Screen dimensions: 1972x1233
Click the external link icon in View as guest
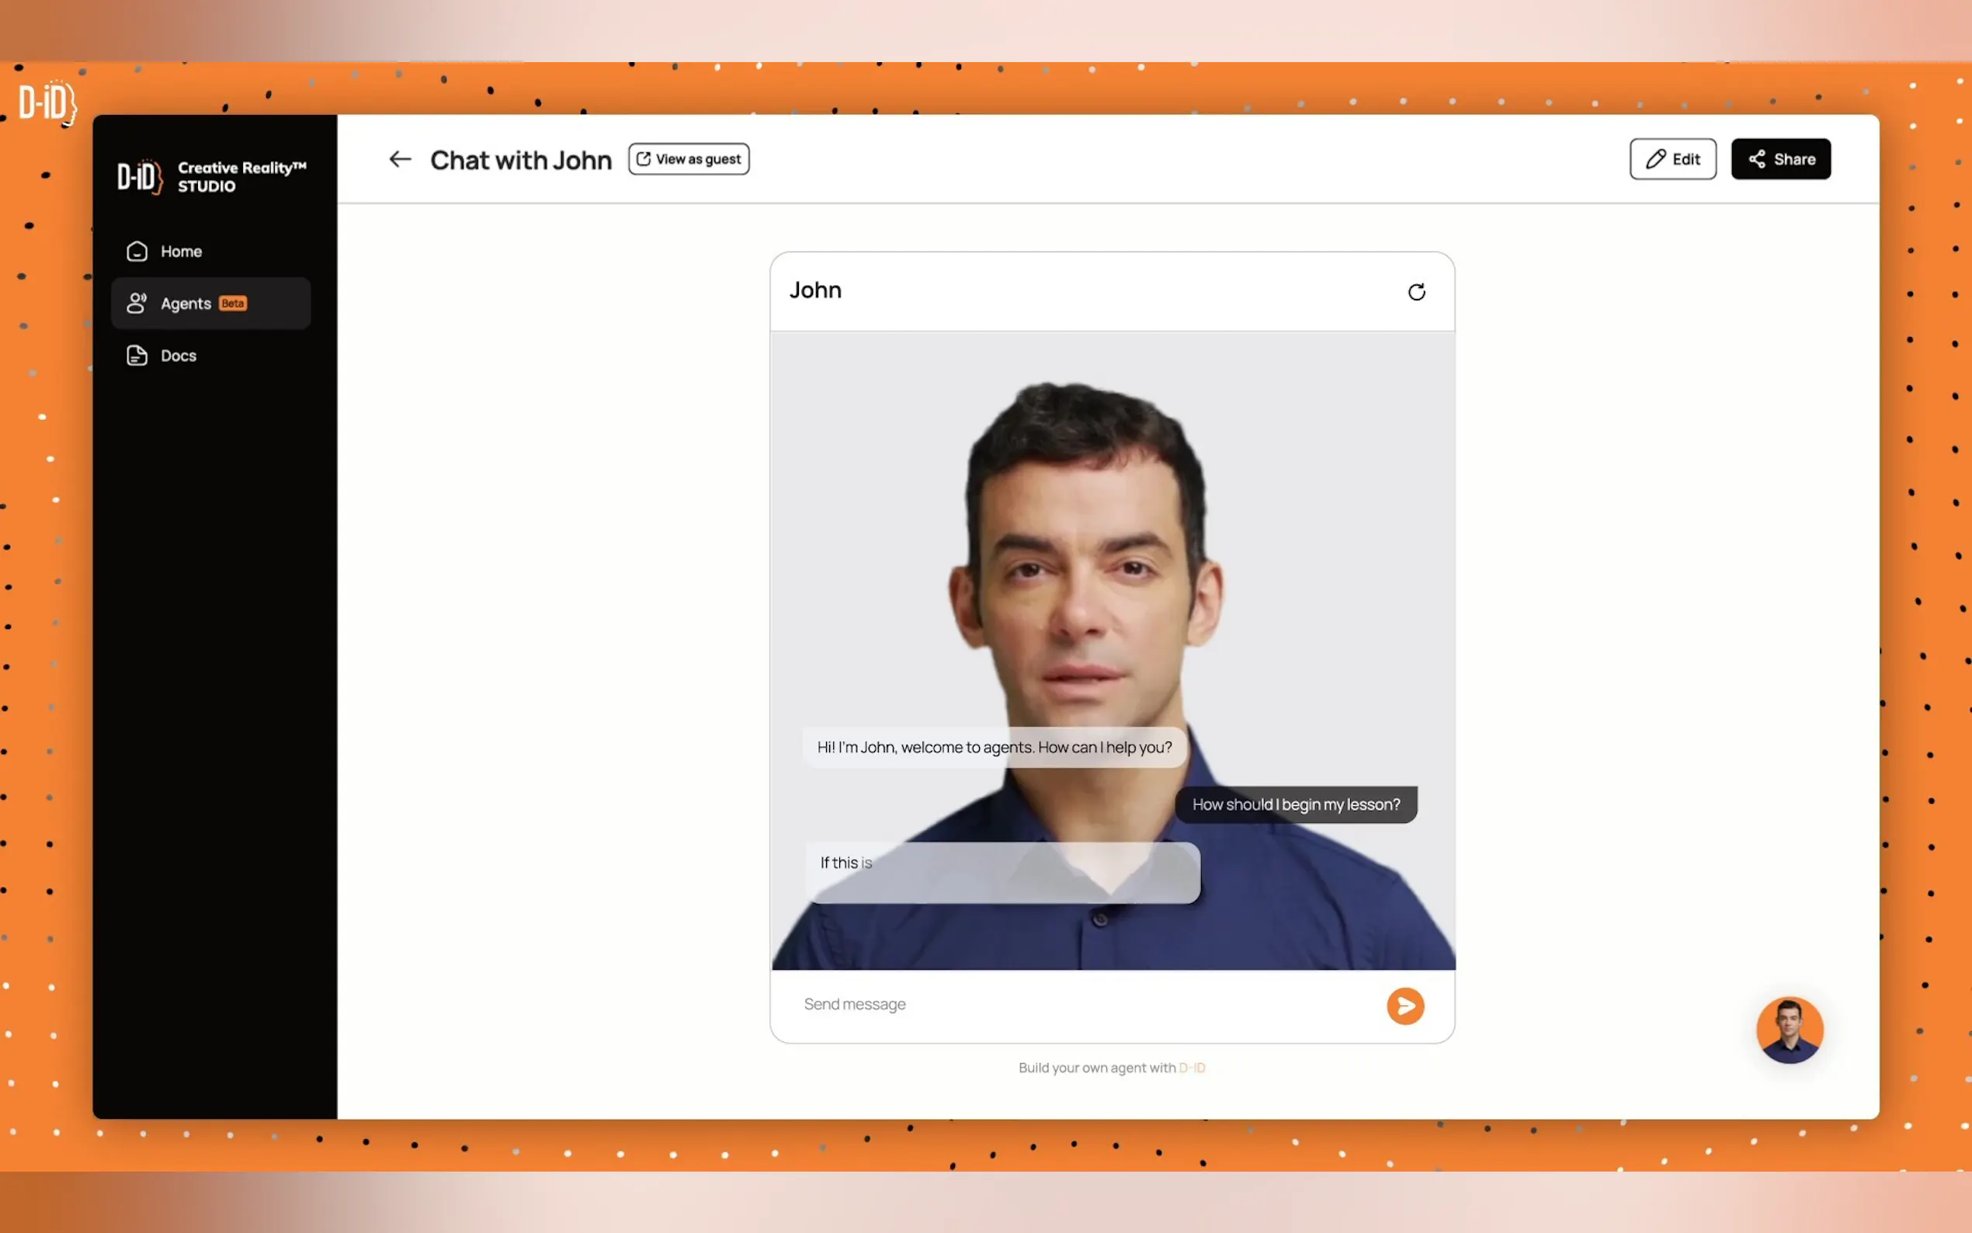(x=643, y=159)
